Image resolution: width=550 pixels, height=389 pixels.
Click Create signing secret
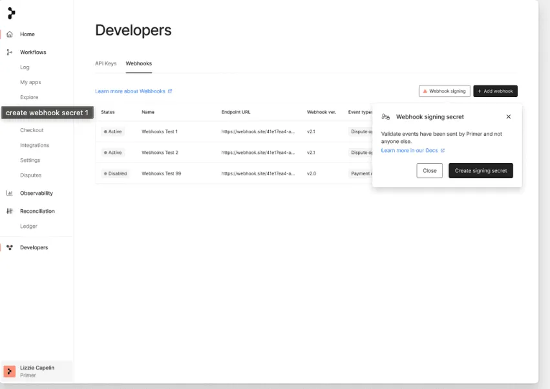(481, 170)
